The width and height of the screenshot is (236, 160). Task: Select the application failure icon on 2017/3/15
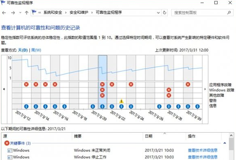[x=45, y=84]
